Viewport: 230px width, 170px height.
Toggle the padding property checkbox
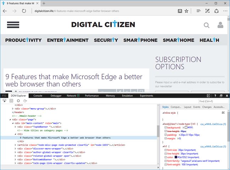pos(166,135)
